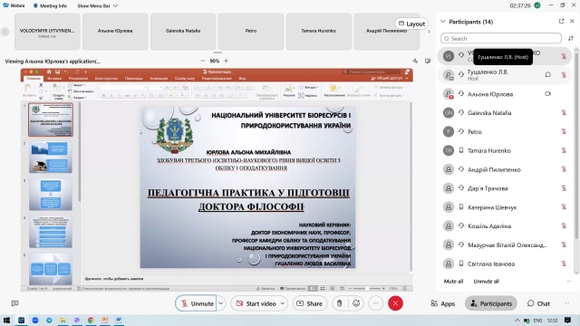Click chat bubble icon next to Гуцаленко Л.В.
The height and width of the screenshot is (326, 580).
[547, 74]
